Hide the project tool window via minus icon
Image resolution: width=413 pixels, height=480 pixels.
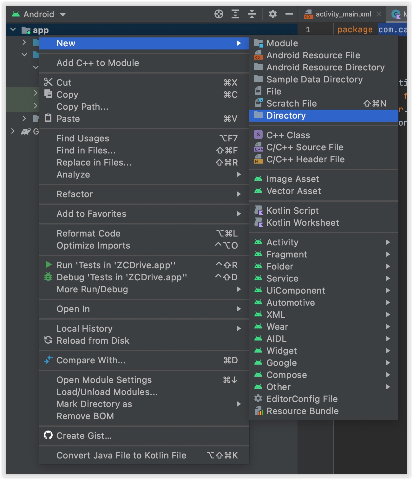coord(289,14)
